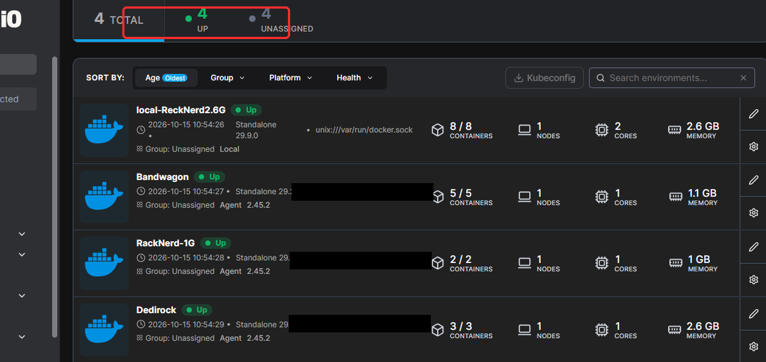This screenshot has height=362, width=766.
Task: Open the RackNerd-1G environment
Action: point(165,243)
